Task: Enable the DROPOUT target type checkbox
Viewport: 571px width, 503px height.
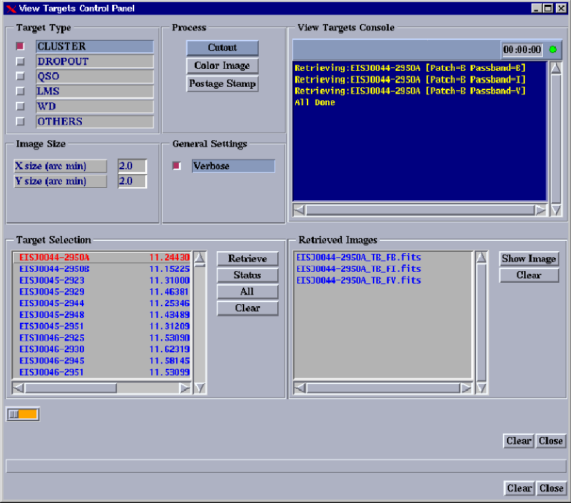Action: [21, 61]
